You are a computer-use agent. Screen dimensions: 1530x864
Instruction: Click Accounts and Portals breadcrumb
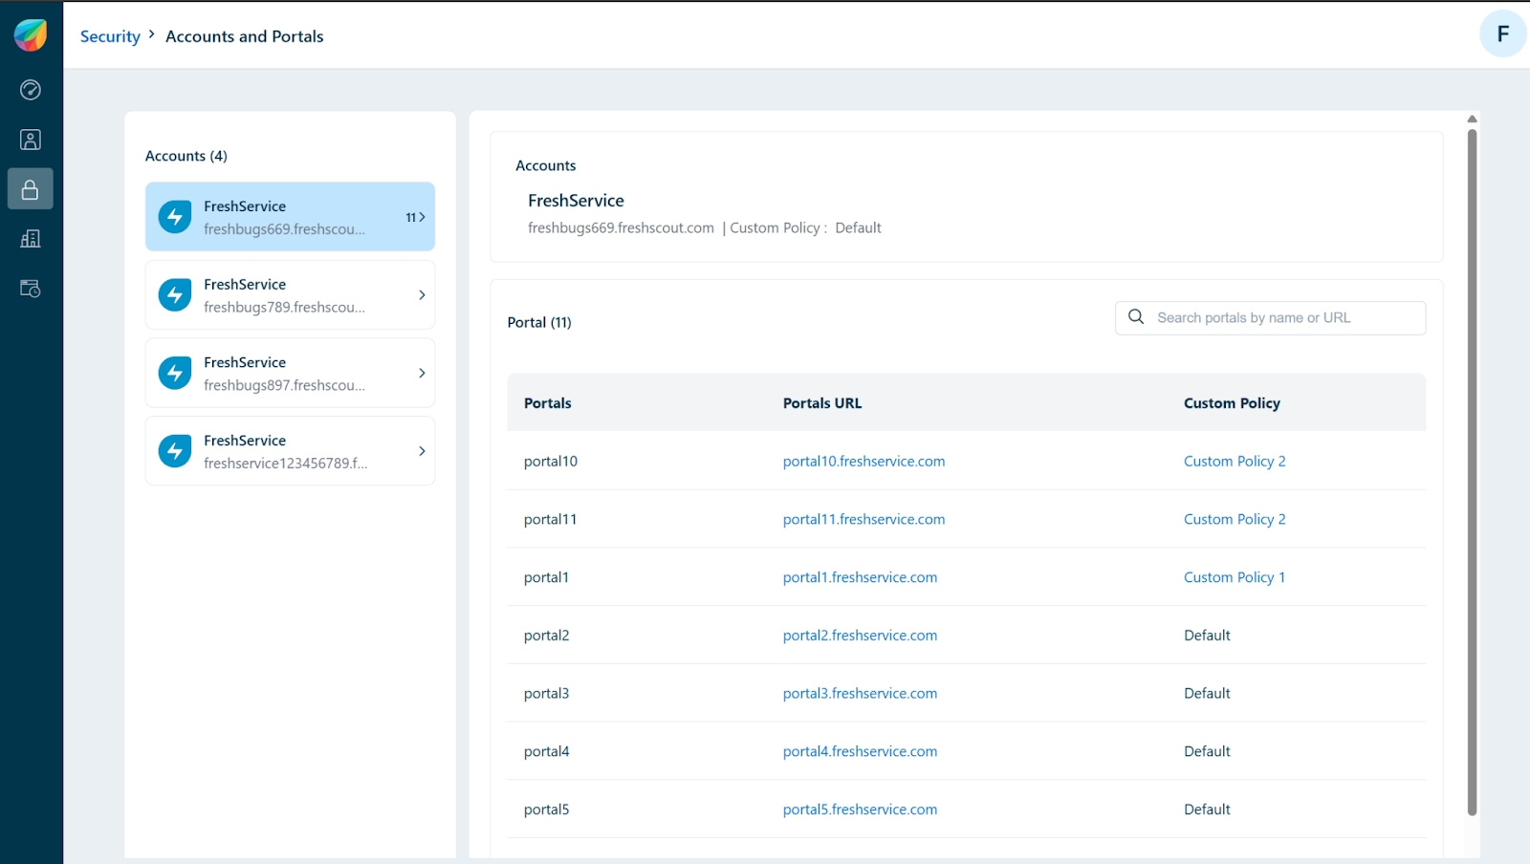point(245,36)
